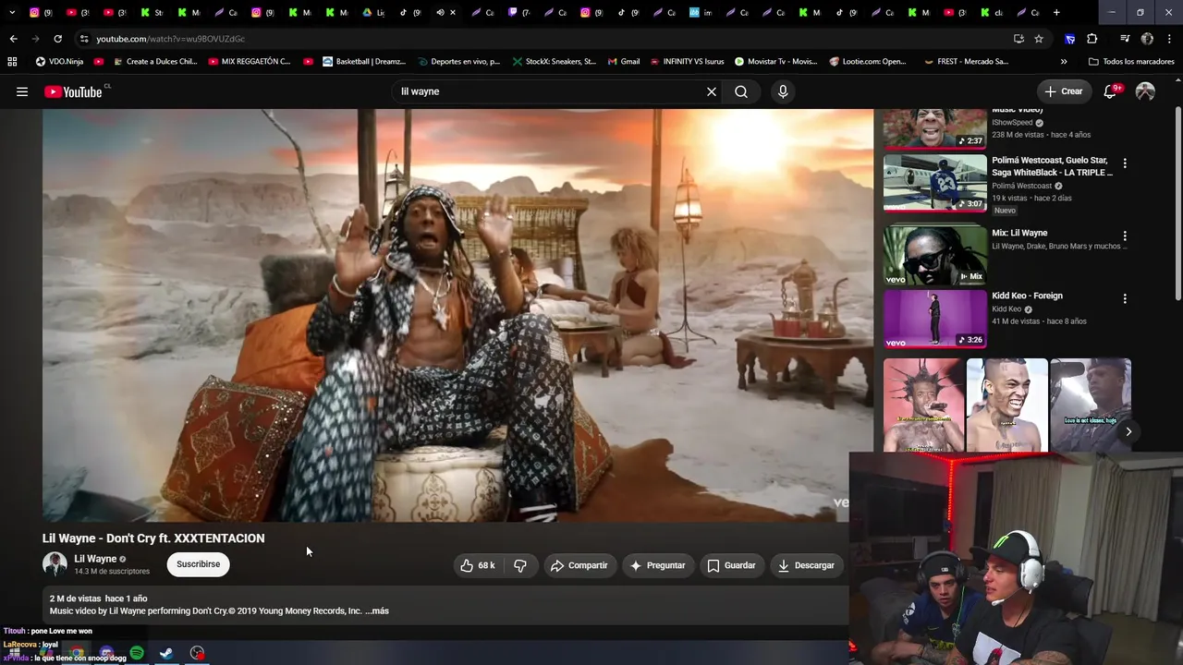Open the first Shorts thumbnail
The width and height of the screenshot is (1183, 665).
(x=924, y=405)
